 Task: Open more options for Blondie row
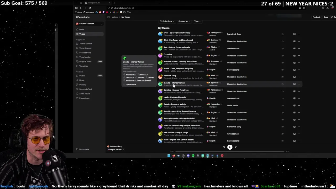(x=299, y=84)
